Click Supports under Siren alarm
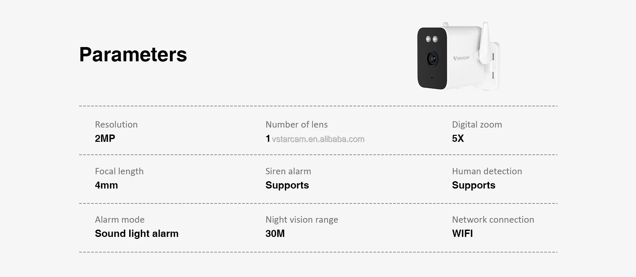 pos(287,185)
